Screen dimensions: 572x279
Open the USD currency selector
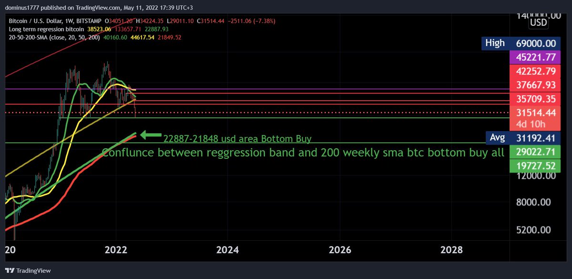(x=539, y=23)
